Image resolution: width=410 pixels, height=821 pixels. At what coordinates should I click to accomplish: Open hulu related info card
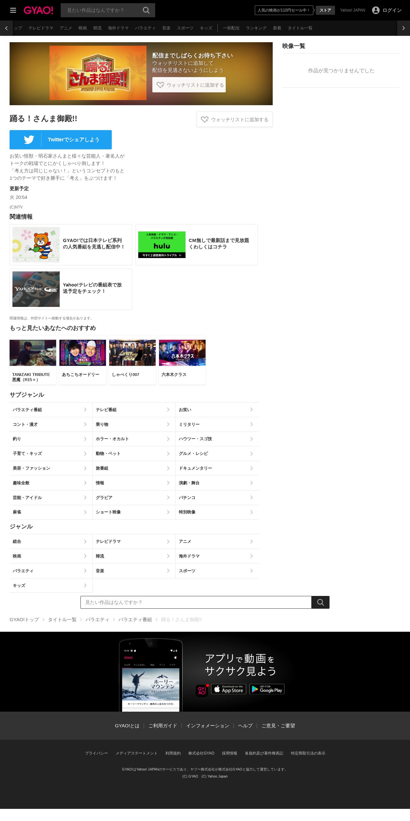point(197,245)
